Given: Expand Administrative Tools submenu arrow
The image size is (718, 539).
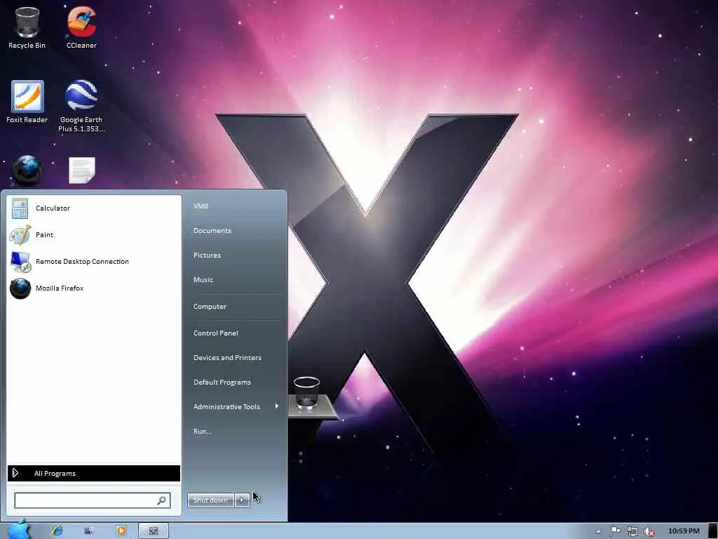Looking at the screenshot, I should (x=276, y=406).
